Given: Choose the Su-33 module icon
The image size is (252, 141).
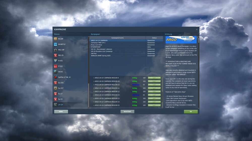Looking at the screenshot, I should coord(55,99).
